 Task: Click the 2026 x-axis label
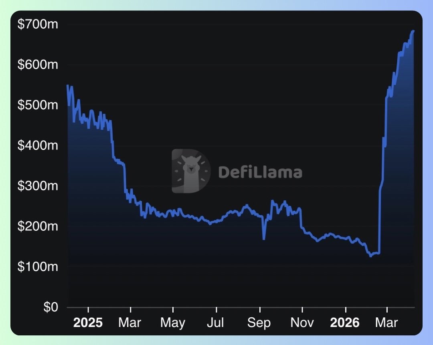pos(345,323)
